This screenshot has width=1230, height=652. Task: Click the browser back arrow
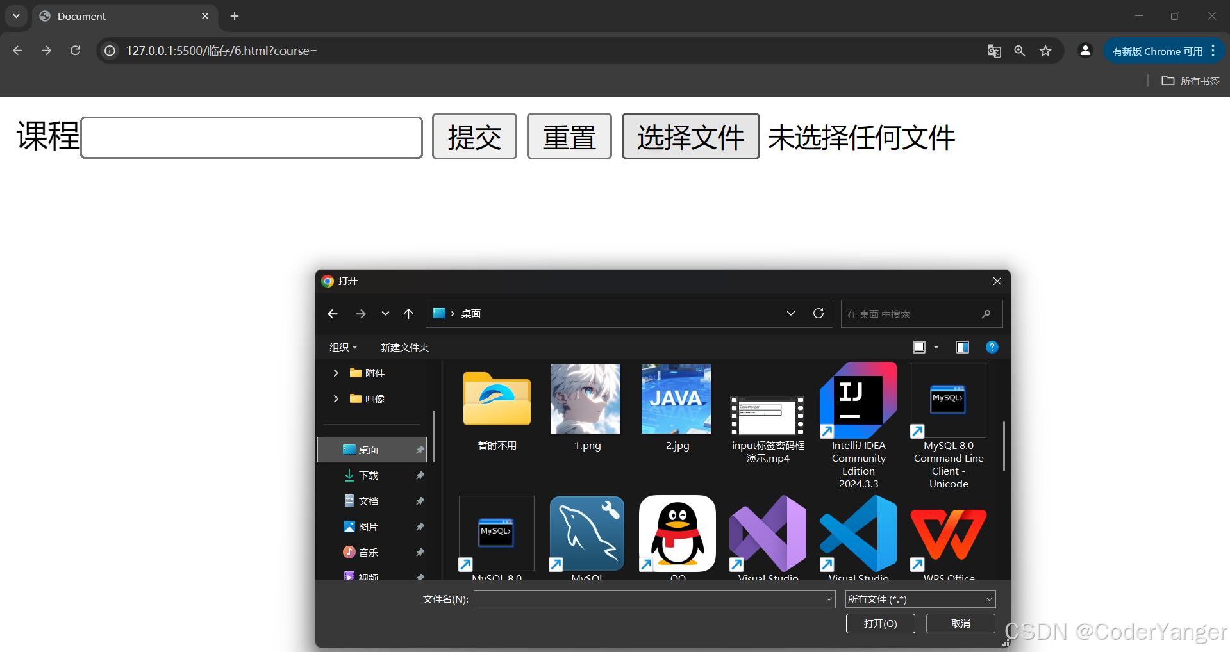click(18, 51)
